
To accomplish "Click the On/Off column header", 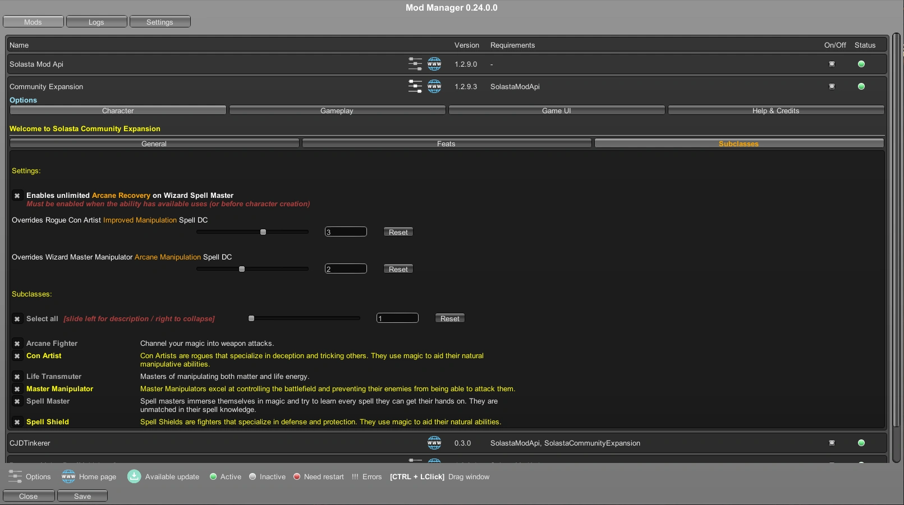I will (835, 45).
